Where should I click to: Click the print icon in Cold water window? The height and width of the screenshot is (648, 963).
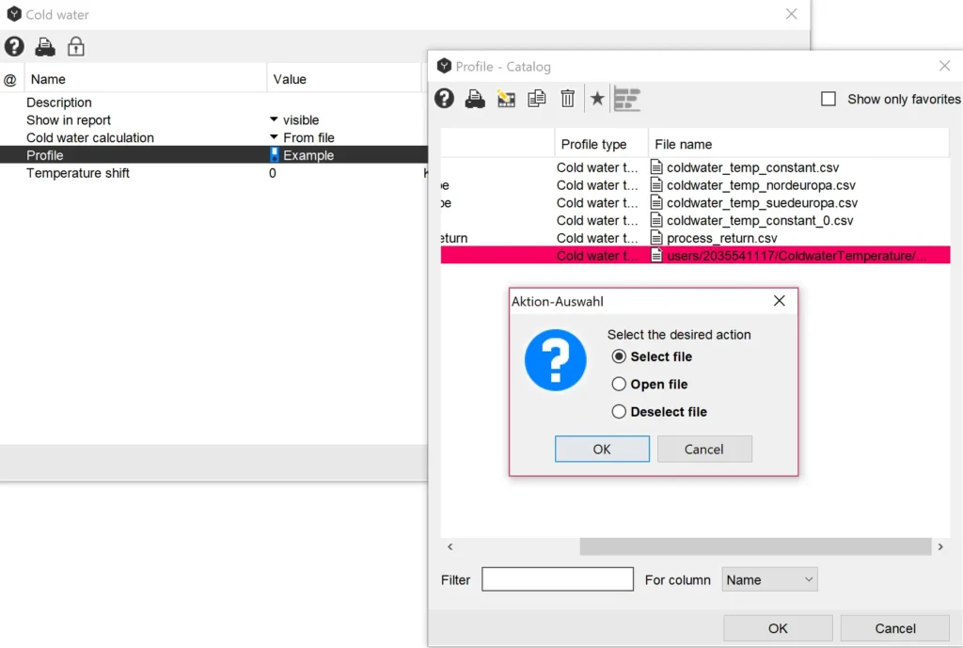tap(45, 46)
